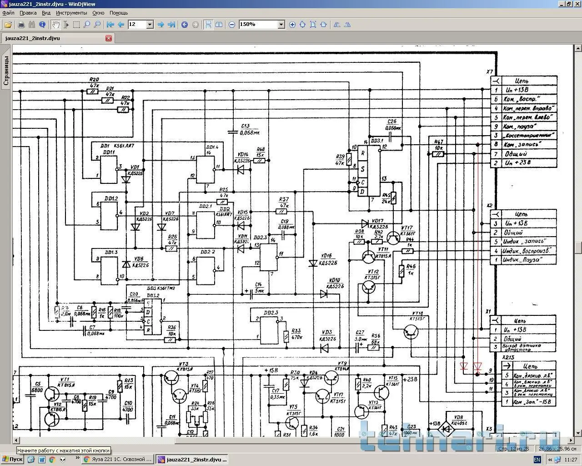Open the page number dropdown
This screenshot has height=466, width=582.
[150, 25]
